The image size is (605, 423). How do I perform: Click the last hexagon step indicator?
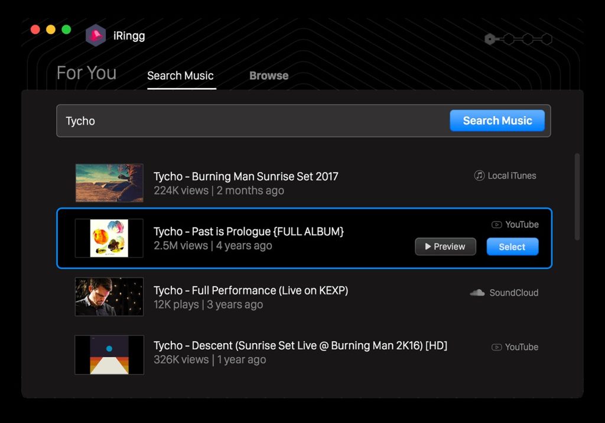pyautogui.click(x=547, y=40)
